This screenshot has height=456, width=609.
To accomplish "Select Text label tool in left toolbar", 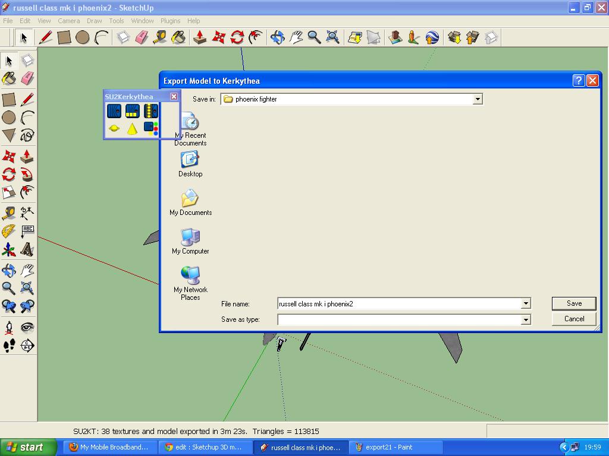I will click(27, 231).
